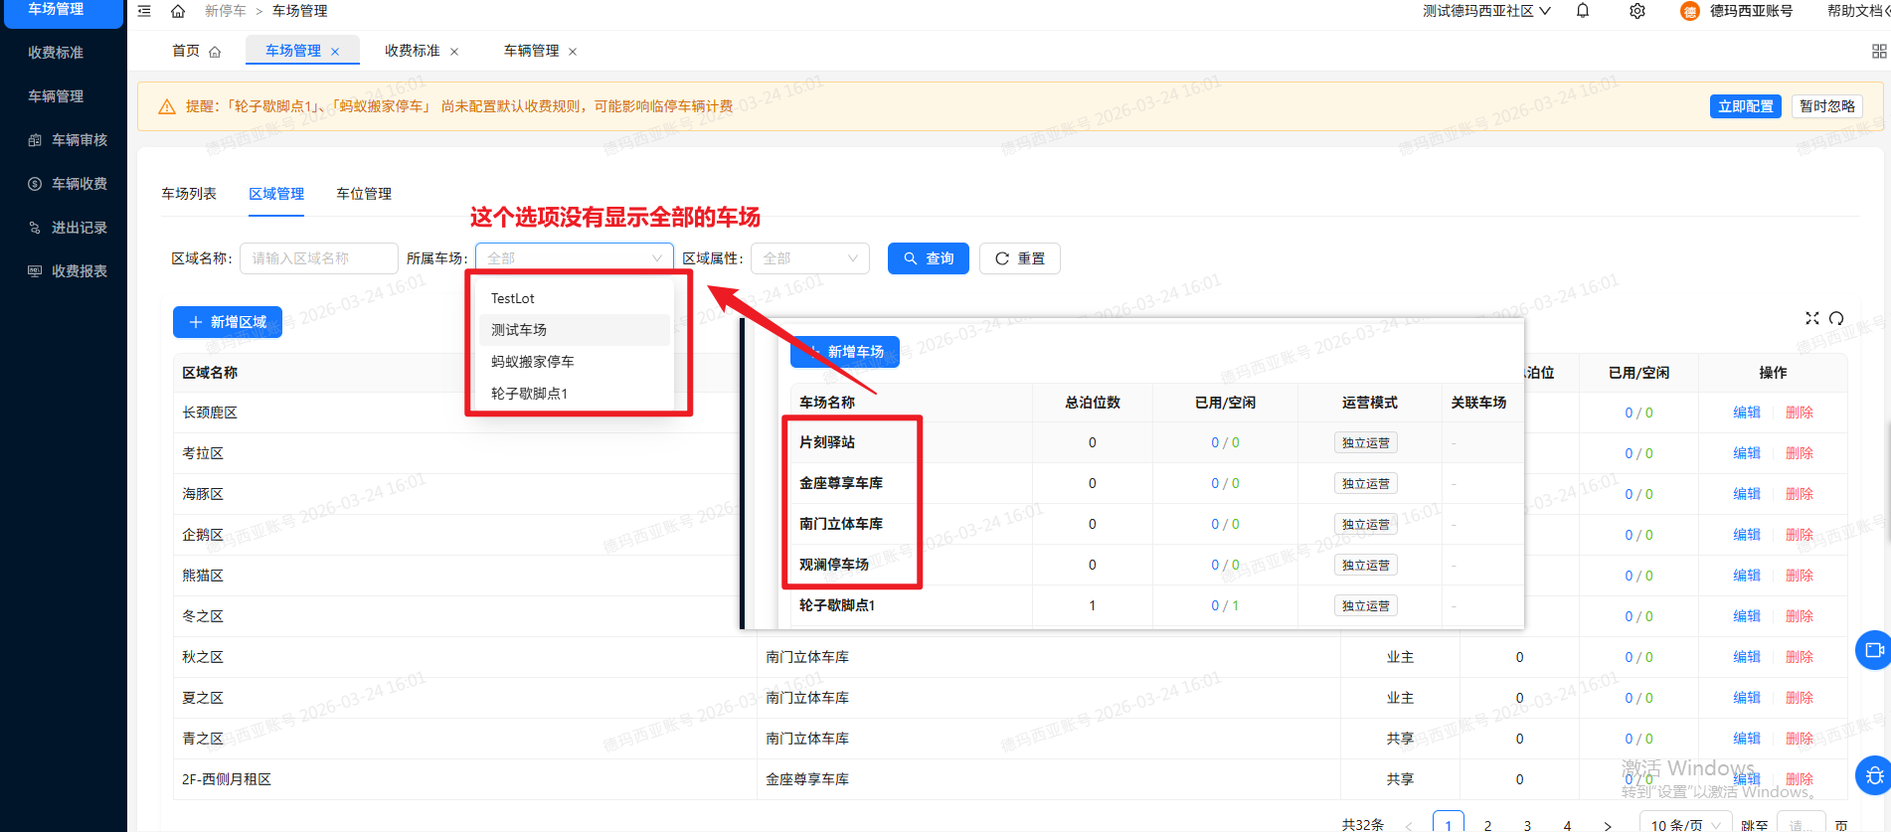Close the 车场管理 tab
This screenshot has height=832, width=1891.
335,52
